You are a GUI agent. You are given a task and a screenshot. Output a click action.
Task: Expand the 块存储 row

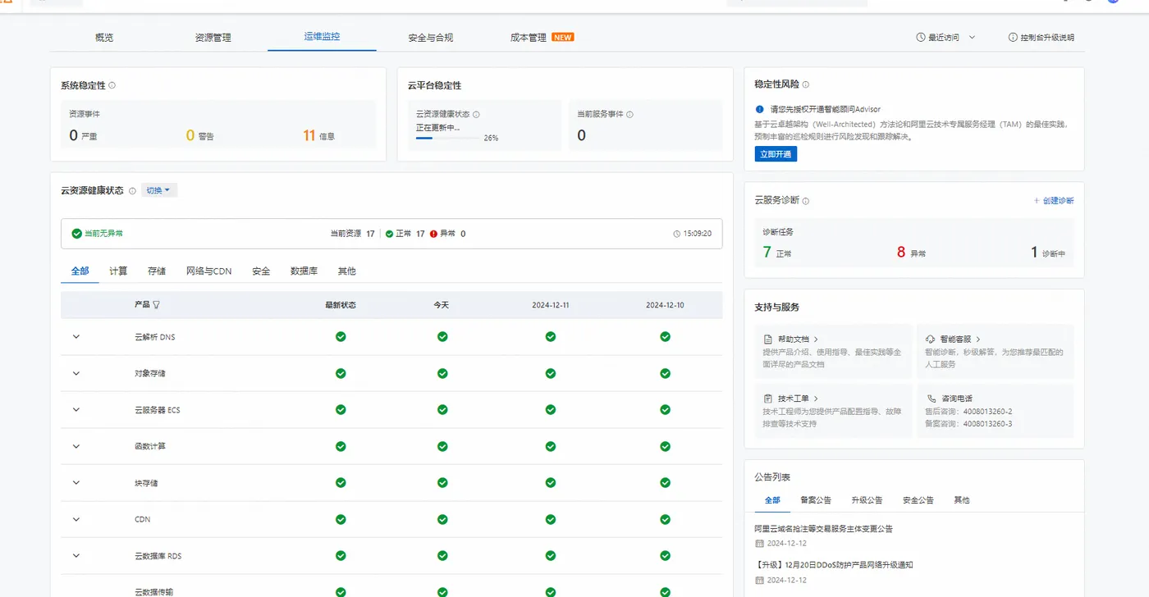click(76, 483)
